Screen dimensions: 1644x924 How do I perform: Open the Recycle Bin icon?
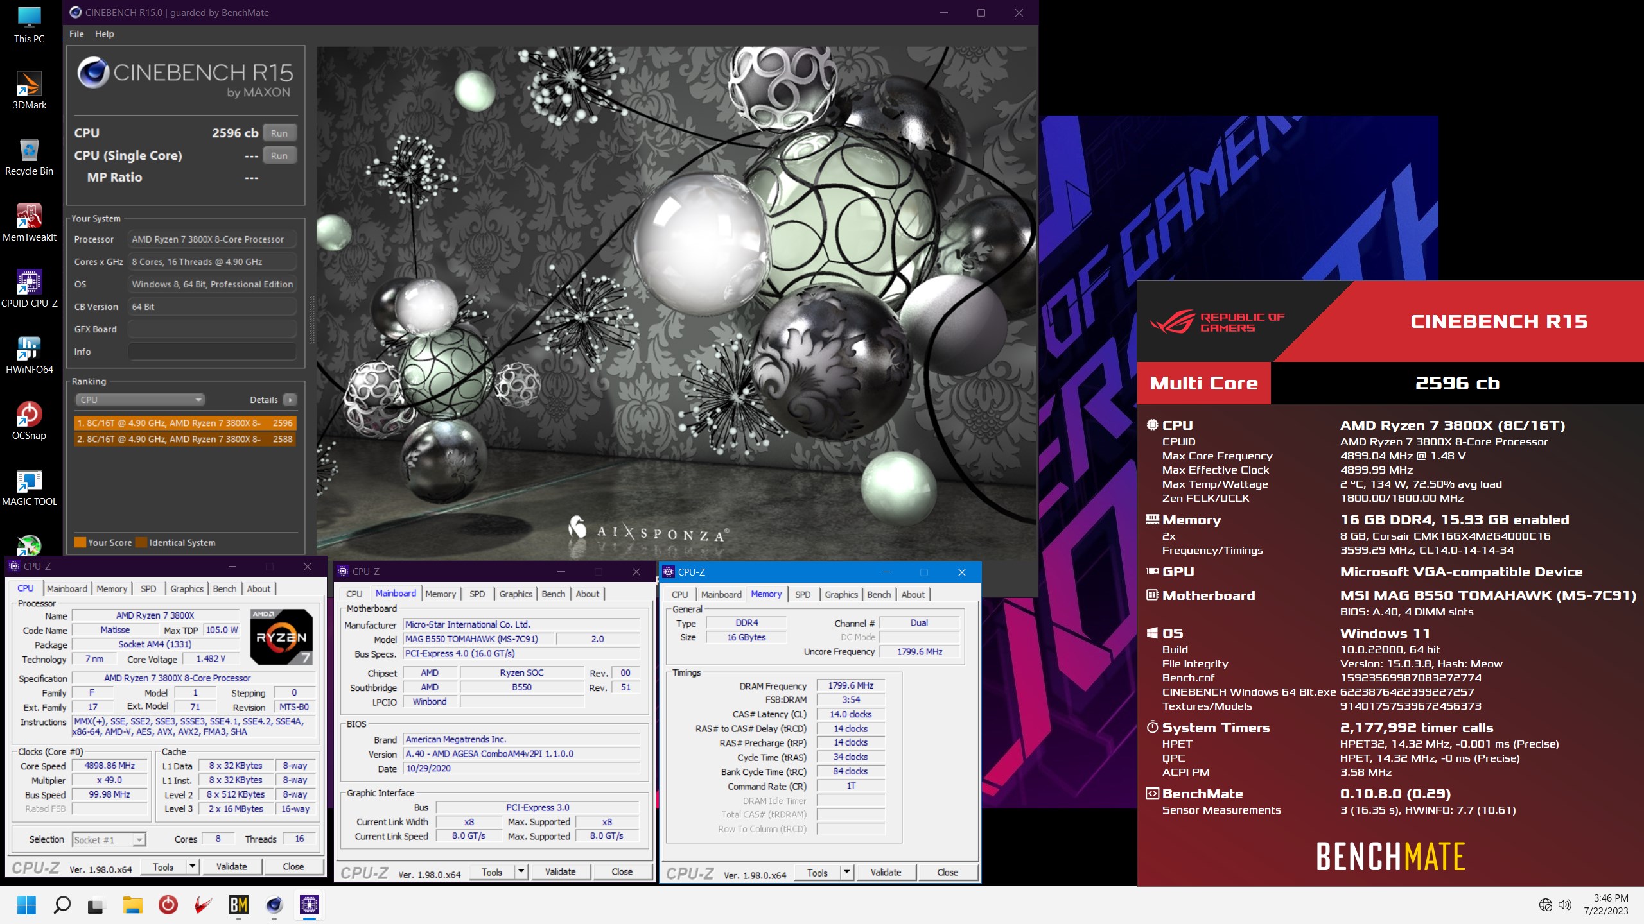29,157
